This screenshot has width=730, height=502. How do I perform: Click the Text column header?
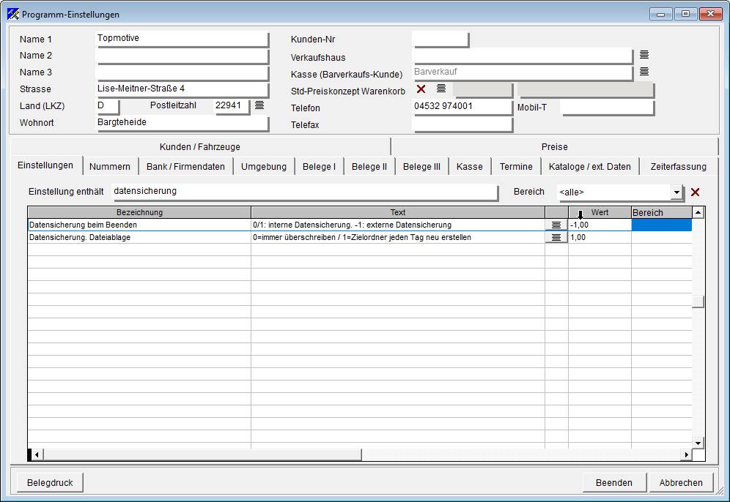tap(397, 212)
